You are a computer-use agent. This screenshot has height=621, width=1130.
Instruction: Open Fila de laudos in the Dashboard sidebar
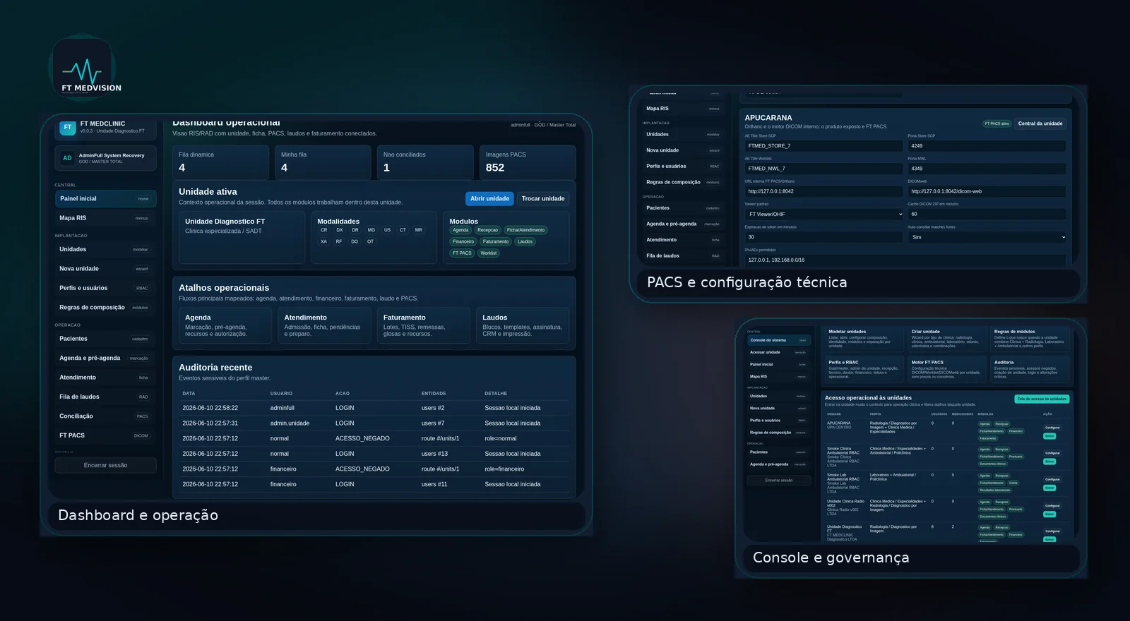click(105, 397)
